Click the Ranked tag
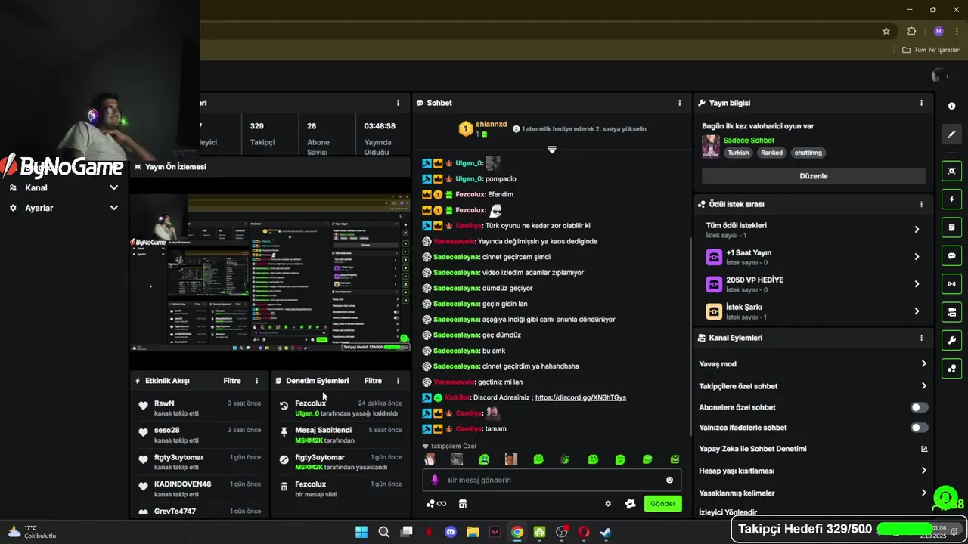 (771, 153)
